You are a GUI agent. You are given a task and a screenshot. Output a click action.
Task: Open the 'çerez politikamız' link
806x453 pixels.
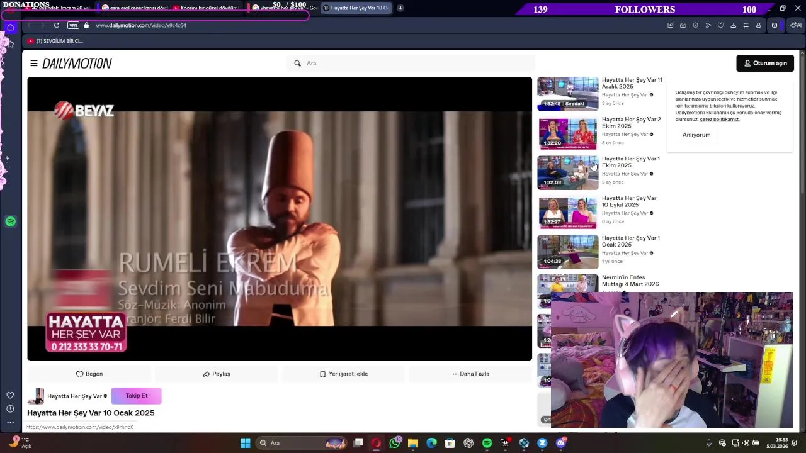point(719,119)
